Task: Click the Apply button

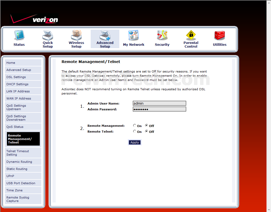Action: 135,142
